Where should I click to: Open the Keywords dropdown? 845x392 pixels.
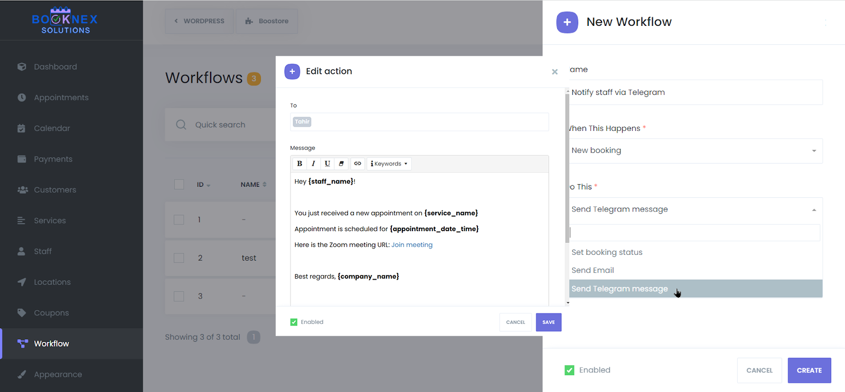389,164
